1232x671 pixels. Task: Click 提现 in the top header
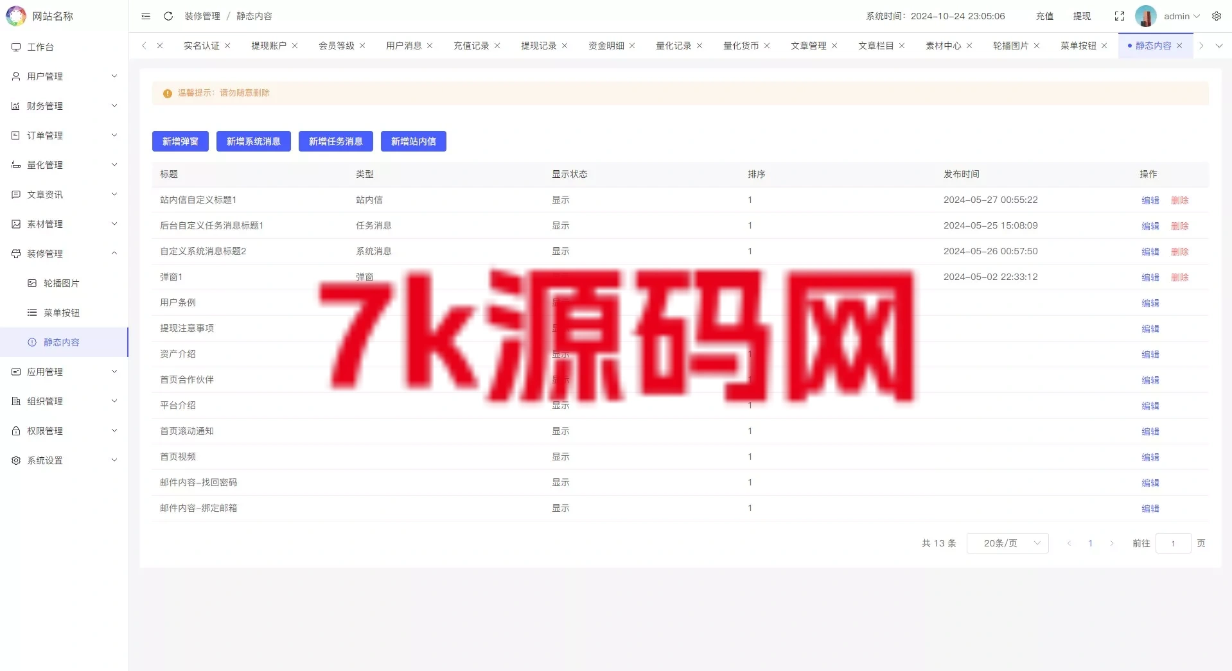[1082, 16]
